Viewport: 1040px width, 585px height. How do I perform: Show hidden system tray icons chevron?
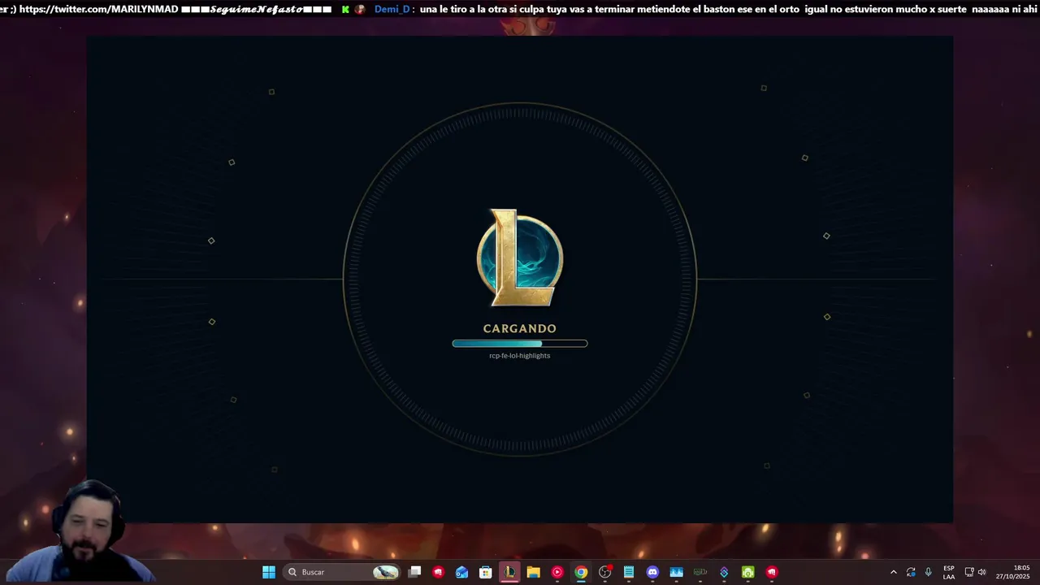[x=894, y=572]
